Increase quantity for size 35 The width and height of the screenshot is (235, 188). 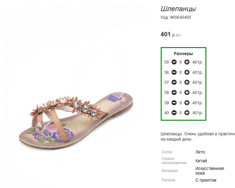[187, 62]
